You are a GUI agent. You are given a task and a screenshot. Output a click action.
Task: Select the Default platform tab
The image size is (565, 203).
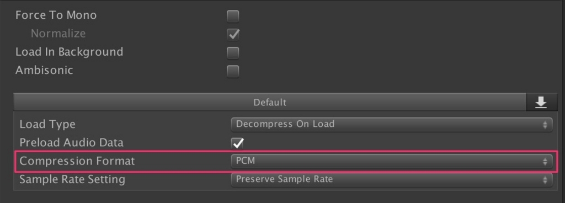coord(270,103)
